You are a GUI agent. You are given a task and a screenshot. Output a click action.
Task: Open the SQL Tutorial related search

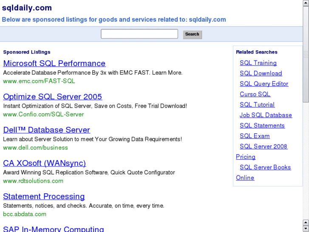[x=257, y=105]
